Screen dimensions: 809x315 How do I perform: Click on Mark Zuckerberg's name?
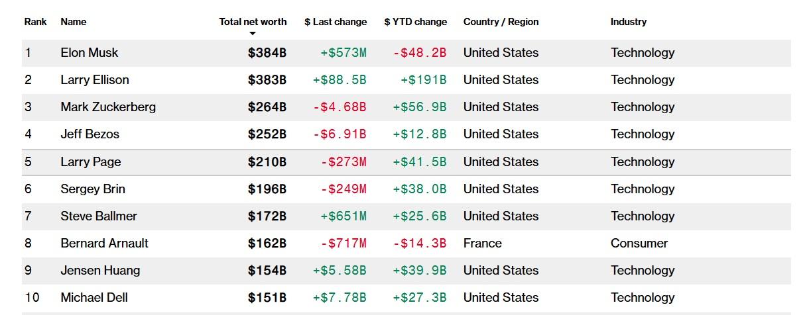[x=108, y=107]
